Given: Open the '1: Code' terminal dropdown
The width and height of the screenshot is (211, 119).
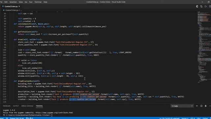Looking at the screenshot, I should point(182,106).
